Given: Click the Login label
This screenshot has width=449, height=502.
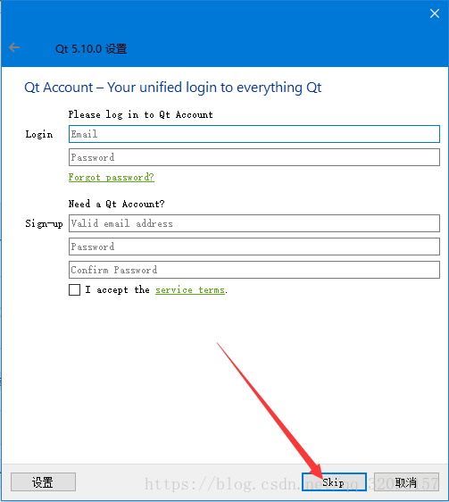Looking at the screenshot, I should coord(39,135).
